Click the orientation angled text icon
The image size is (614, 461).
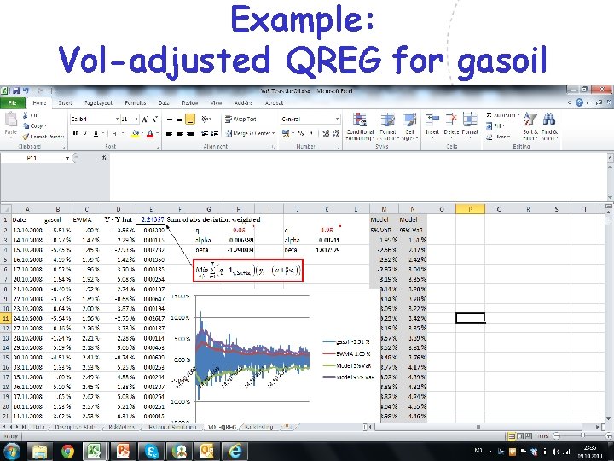[x=205, y=119]
